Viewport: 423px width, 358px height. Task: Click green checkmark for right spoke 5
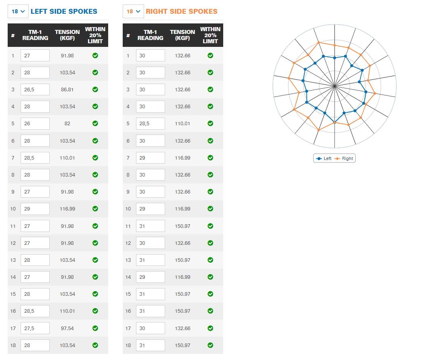coord(210,124)
